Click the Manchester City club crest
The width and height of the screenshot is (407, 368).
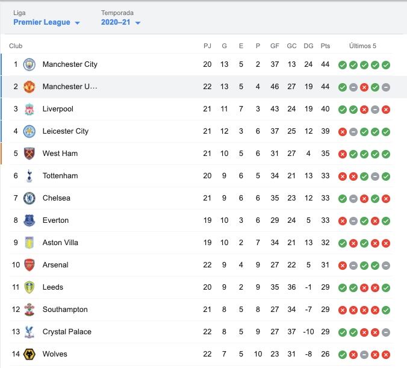click(x=30, y=64)
